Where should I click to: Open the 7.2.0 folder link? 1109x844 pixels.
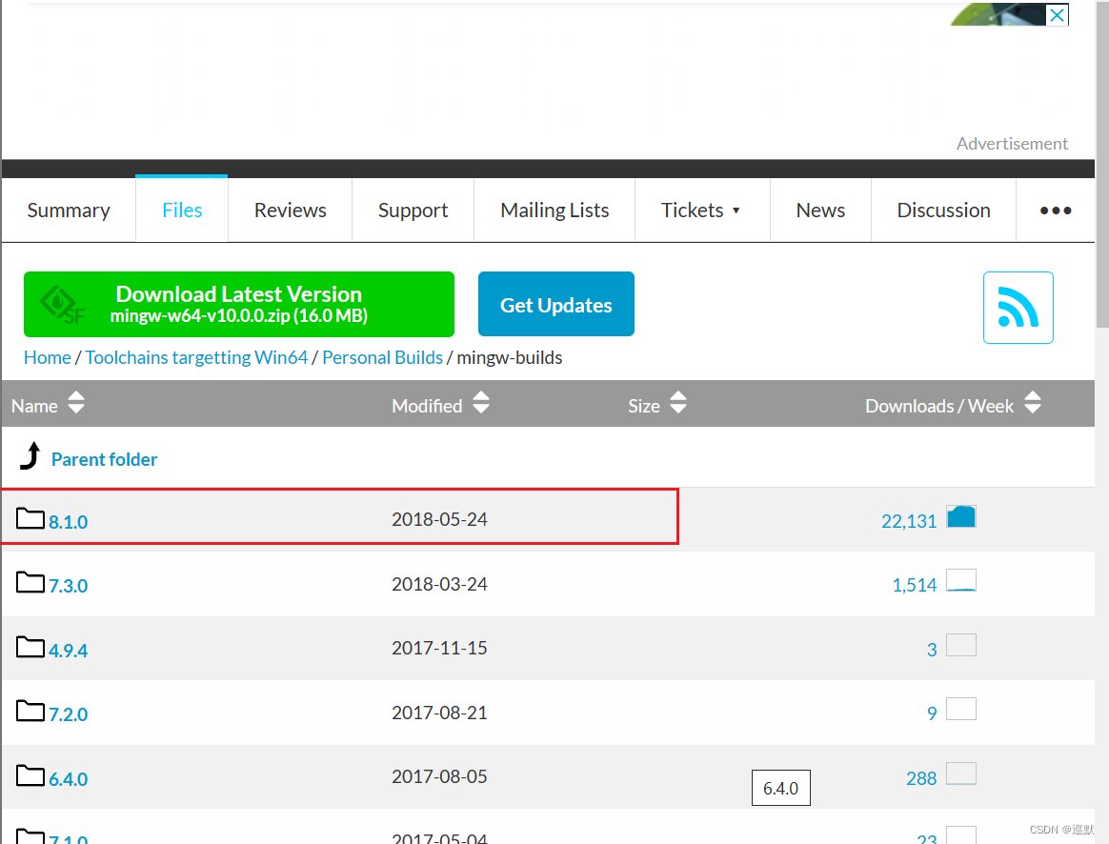pyautogui.click(x=68, y=714)
